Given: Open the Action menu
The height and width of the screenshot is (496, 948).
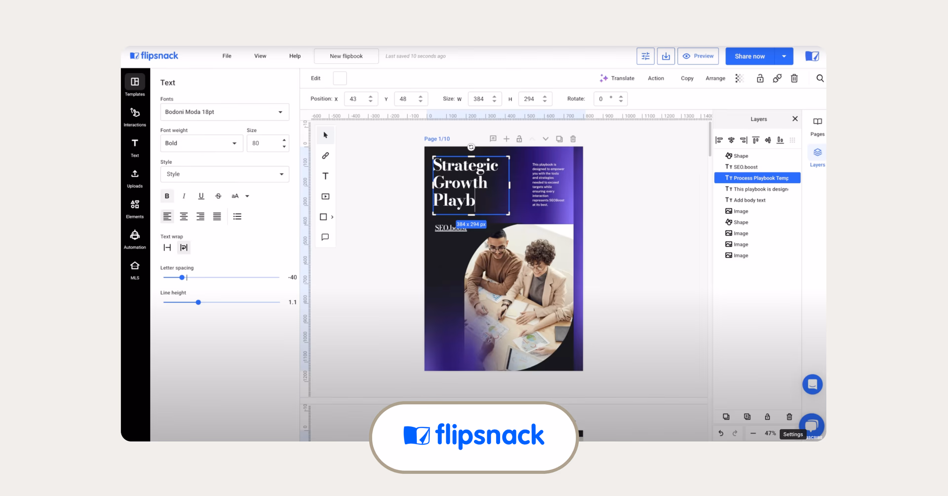Looking at the screenshot, I should tap(656, 78).
